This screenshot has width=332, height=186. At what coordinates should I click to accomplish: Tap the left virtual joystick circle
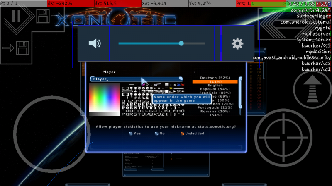[52, 134]
